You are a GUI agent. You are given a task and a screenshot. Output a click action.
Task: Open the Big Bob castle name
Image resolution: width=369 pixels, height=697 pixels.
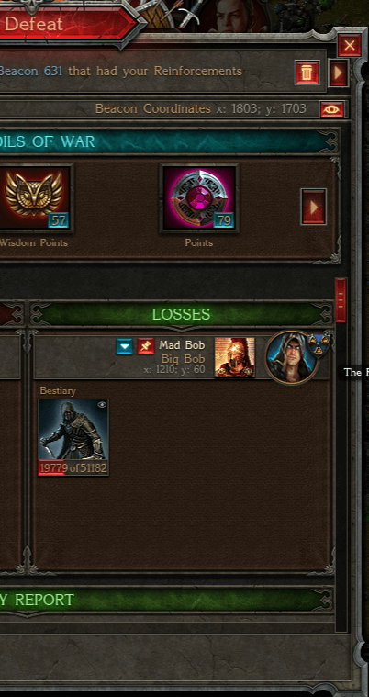coord(184,359)
